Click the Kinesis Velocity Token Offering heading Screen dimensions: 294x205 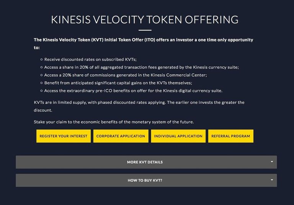point(145,19)
